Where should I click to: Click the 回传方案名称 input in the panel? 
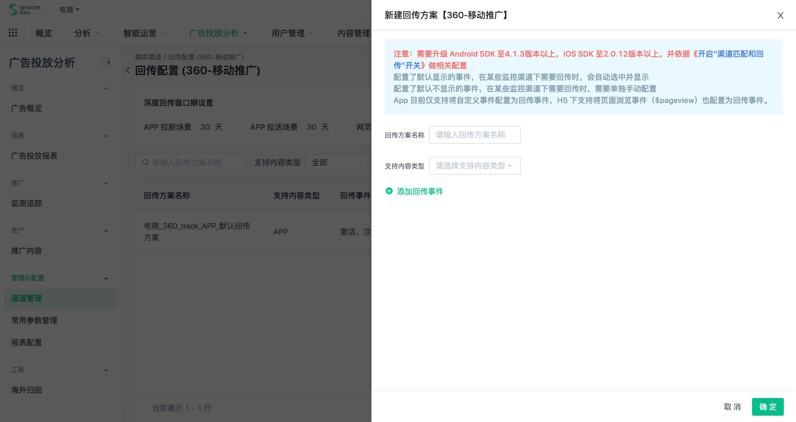[475, 134]
